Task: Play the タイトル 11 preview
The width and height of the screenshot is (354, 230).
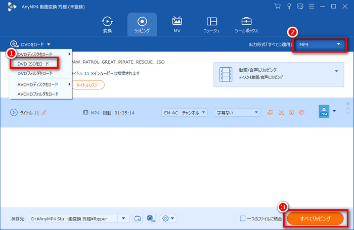Action: click(x=13, y=112)
